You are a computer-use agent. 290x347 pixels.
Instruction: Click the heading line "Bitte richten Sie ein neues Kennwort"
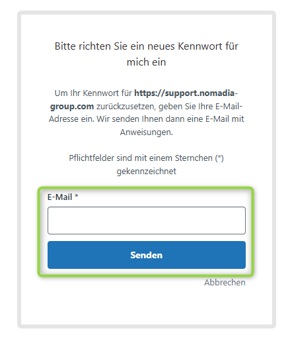pyautogui.click(x=138, y=46)
